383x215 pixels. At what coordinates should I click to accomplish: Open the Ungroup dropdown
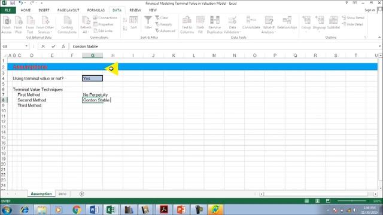(x=319, y=24)
